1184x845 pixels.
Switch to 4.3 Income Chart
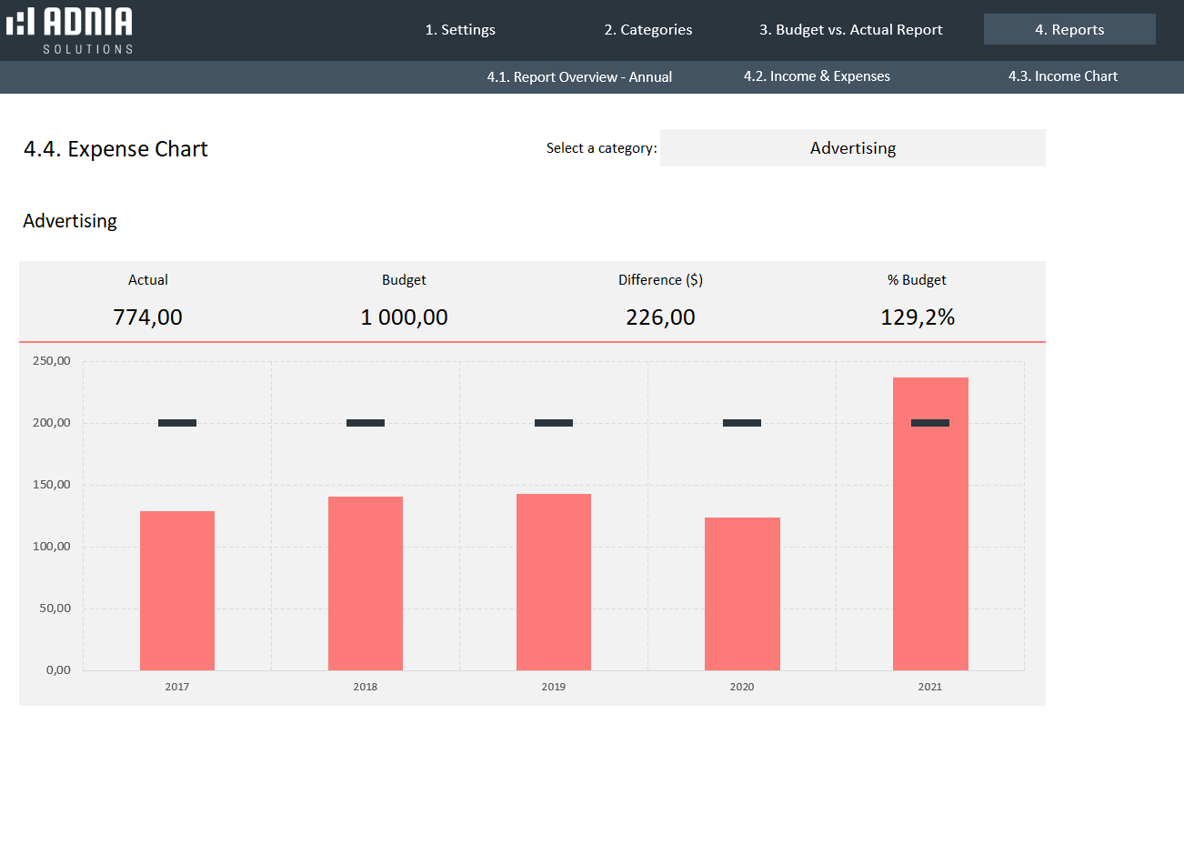[x=1062, y=76]
